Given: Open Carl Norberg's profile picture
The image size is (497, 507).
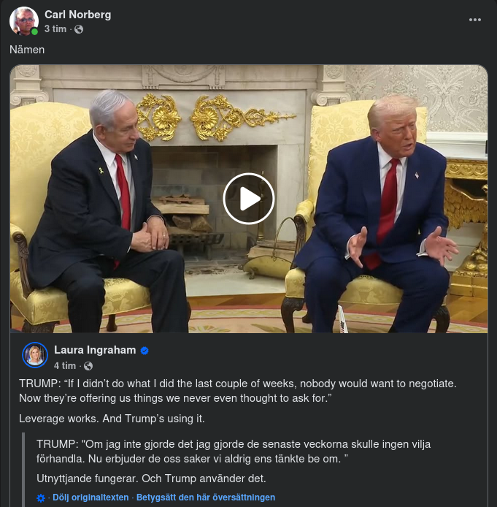Looking at the screenshot, I should tap(24, 20).
